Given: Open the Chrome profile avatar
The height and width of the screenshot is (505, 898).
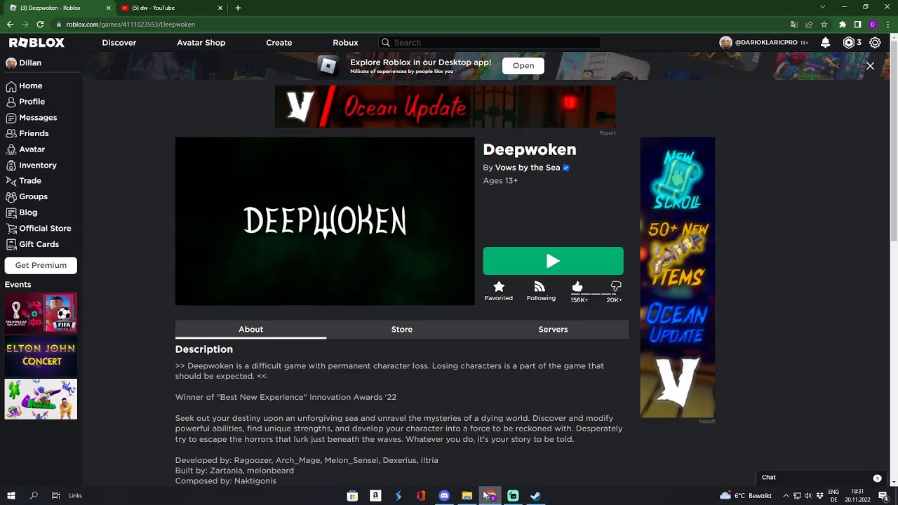Looking at the screenshot, I should point(873,25).
